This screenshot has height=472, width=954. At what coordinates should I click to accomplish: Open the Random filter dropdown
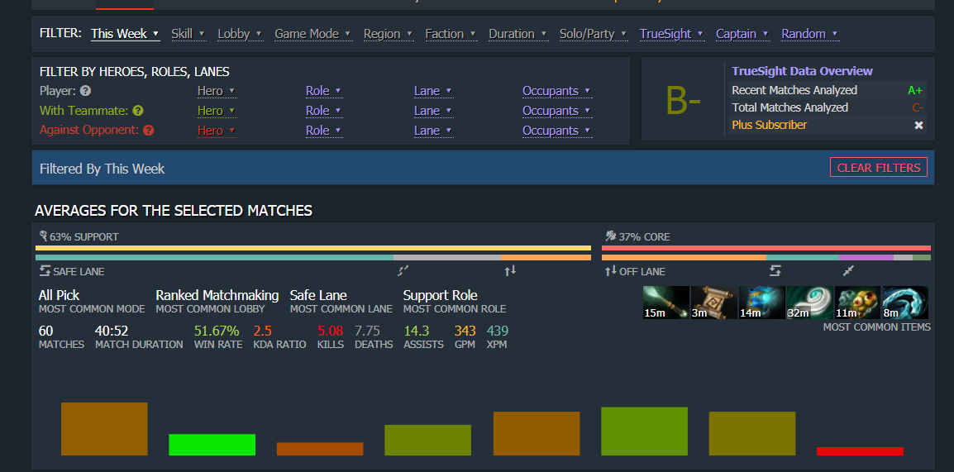[x=810, y=34]
